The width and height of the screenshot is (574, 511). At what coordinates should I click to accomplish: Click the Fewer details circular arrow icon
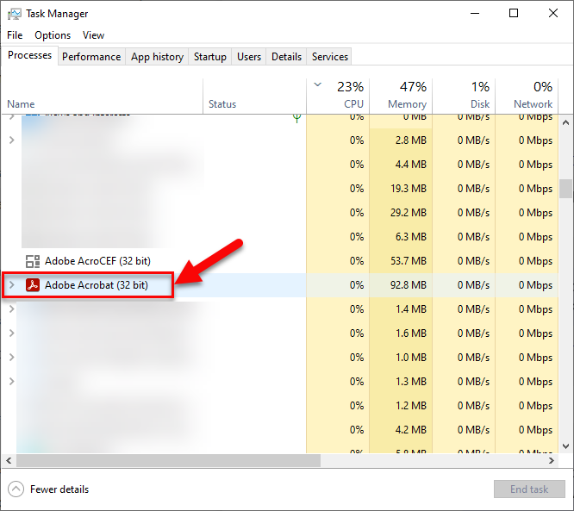pos(16,489)
